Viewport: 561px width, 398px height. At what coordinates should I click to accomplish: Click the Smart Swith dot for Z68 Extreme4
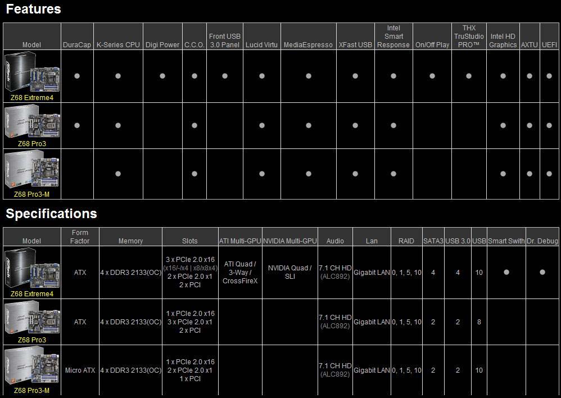click(x=506, y=272)
